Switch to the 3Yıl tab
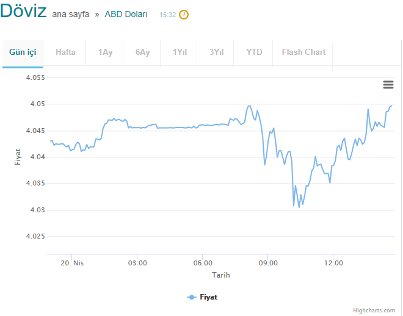Viewport: 403px width, 316px height. (216, 52)
